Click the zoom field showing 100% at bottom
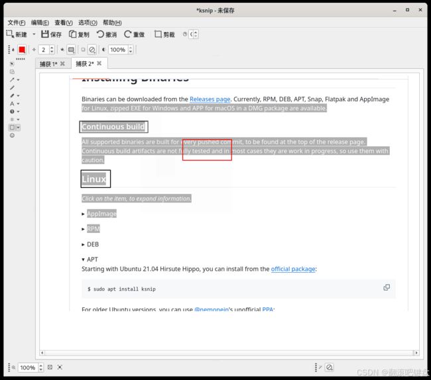Image resolution: width=431 pixels, height=380 pixels. pos(28,367)
